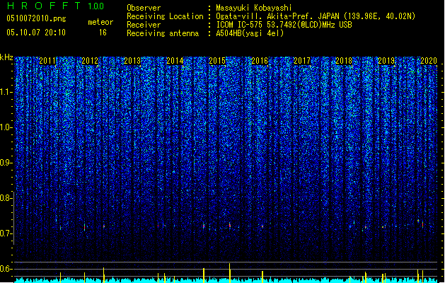Select the filename 0510072010.png
This screenshot has height=283, width=445.
[36, 18]
